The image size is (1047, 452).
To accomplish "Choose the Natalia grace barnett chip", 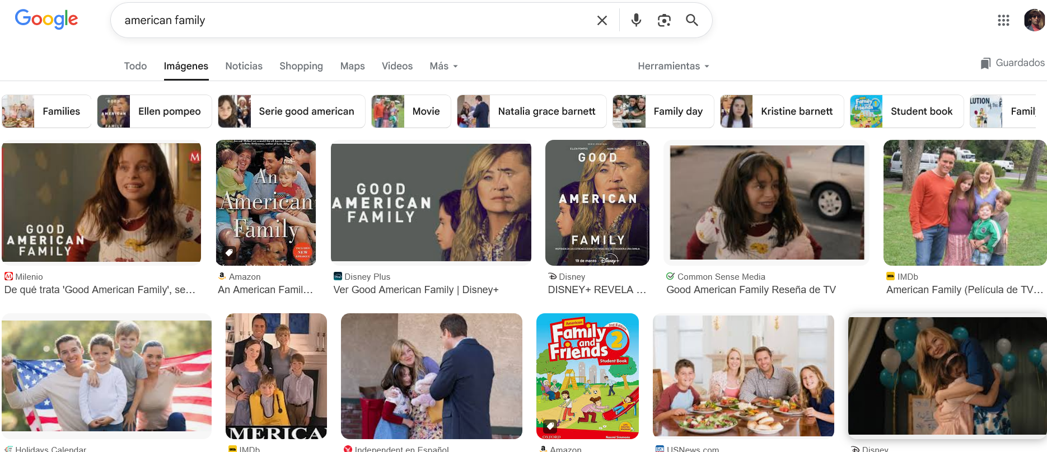I will click(x=531, y=111).
